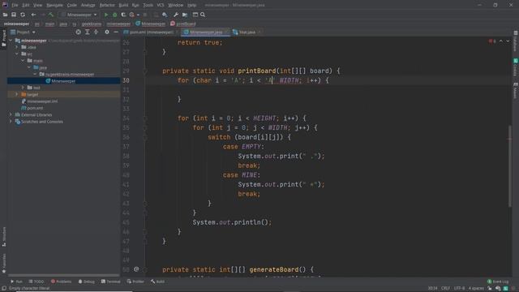This screenshot has width=519, height=292.
Task: Click the Debug bug icon
Action: pos(114,15)
